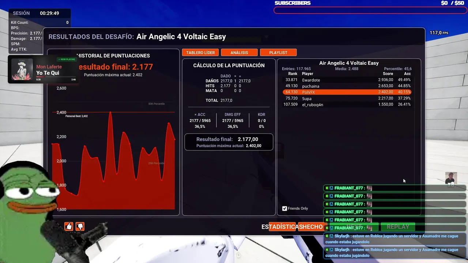Select Ewardote leaderboard row
468x263 pixels.
click(347, 80)
